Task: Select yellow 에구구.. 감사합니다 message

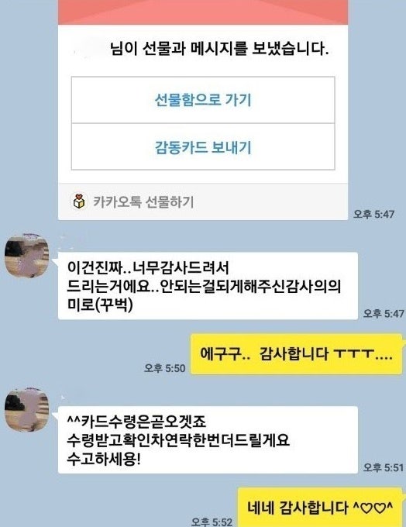Action: point(297,354)
